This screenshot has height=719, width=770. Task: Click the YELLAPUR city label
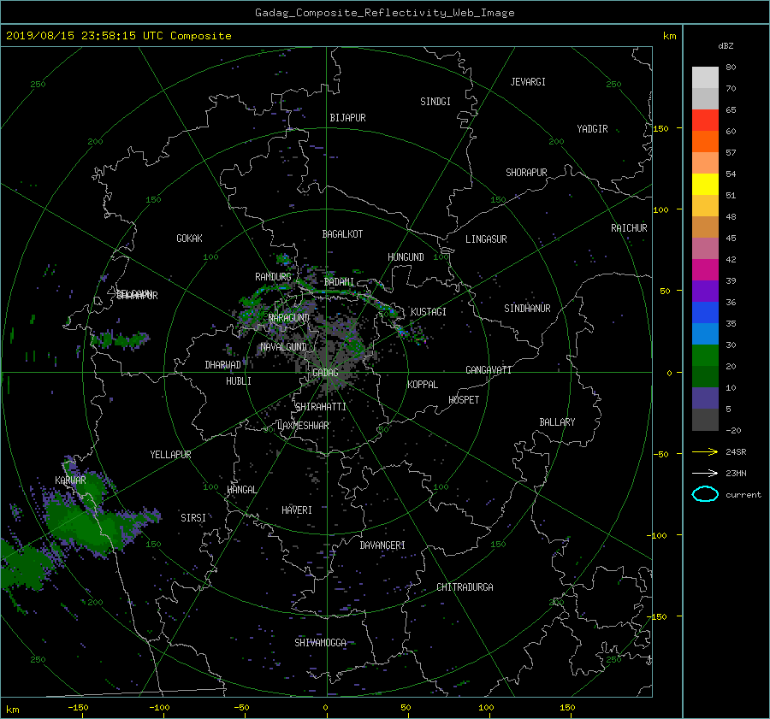[170, 455]
